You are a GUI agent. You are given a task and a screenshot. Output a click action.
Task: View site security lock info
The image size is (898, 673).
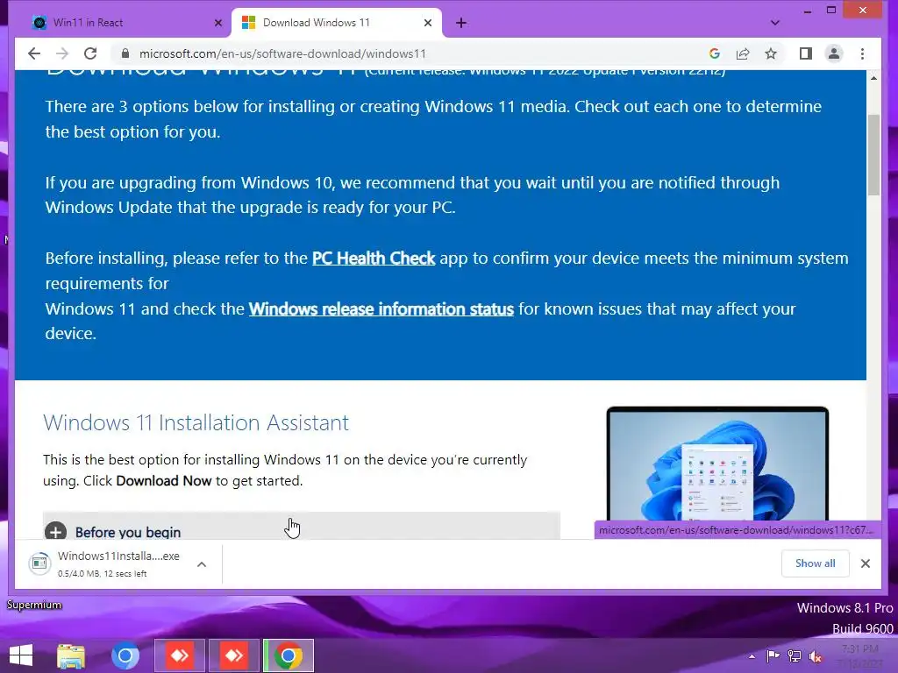click(125, 53)
